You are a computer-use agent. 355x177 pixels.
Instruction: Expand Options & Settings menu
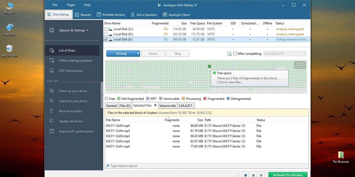pos(72,30)
